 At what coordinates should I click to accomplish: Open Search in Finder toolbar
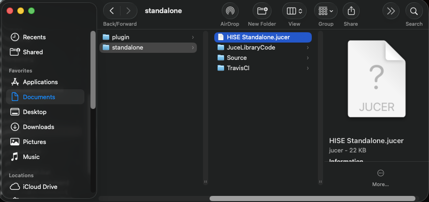[414, 11]
